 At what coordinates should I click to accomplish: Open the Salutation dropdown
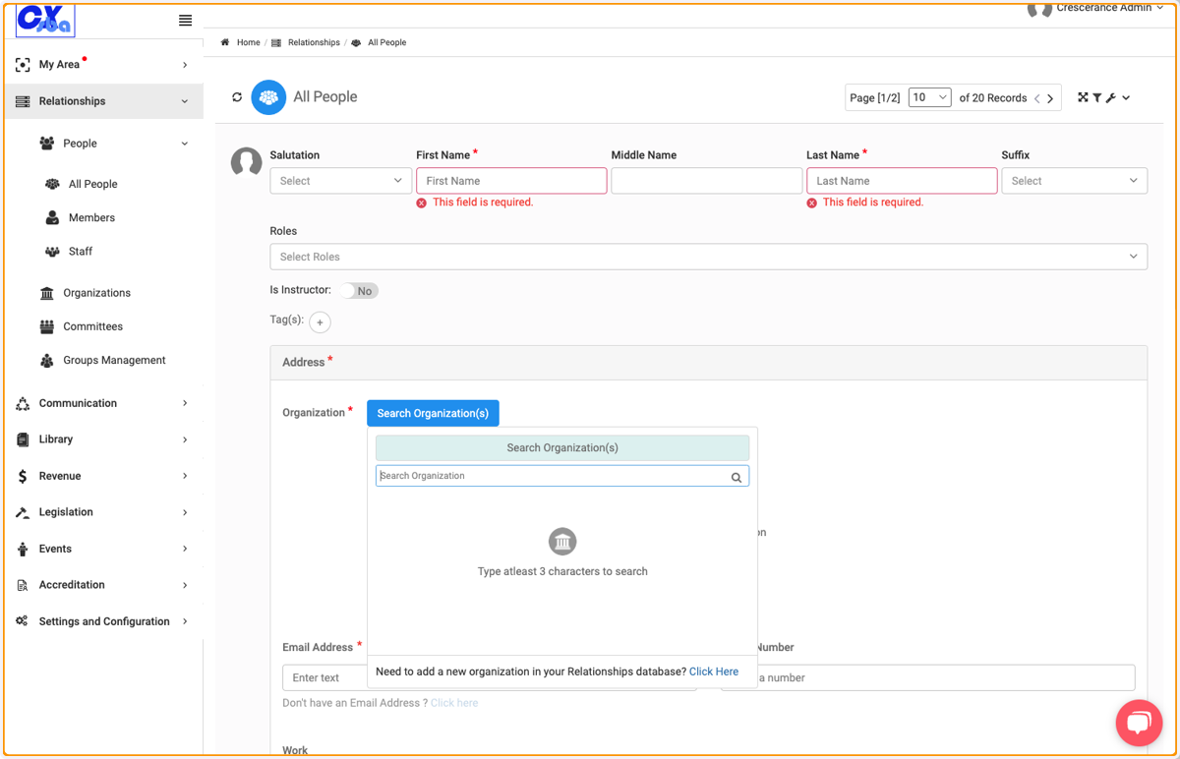[x=340, y=181]
